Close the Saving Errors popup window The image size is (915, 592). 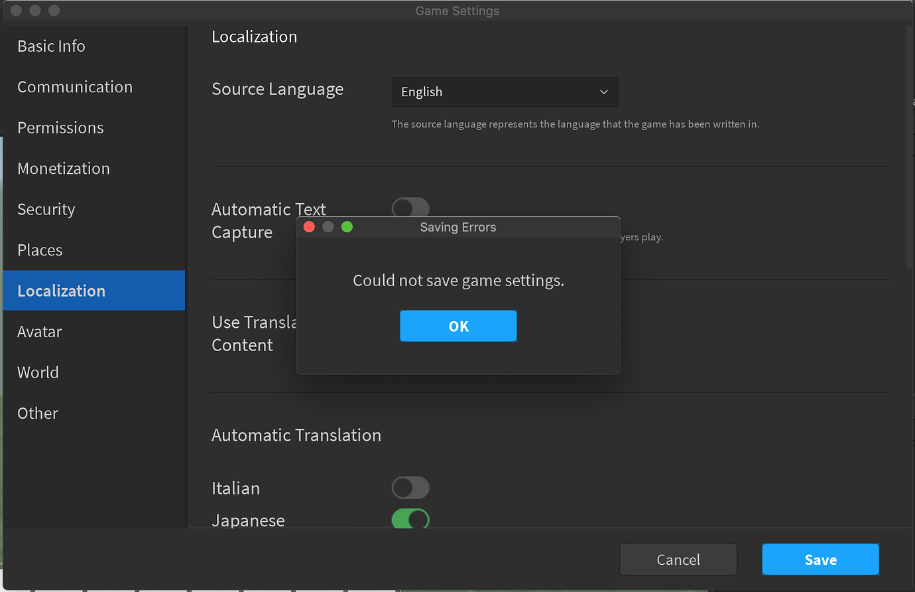[309, 226]
